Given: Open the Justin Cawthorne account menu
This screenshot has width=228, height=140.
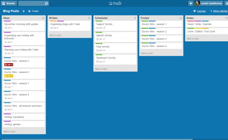Looking at the screenshot, I should (x=211, y=3).
